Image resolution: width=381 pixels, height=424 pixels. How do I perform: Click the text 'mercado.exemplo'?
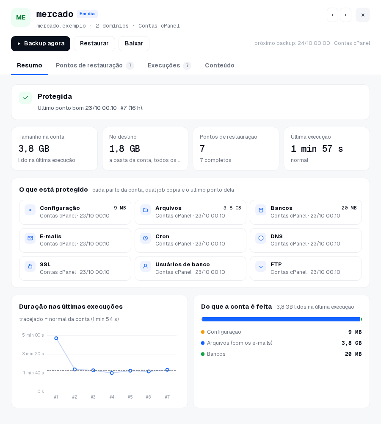point(61,26)
